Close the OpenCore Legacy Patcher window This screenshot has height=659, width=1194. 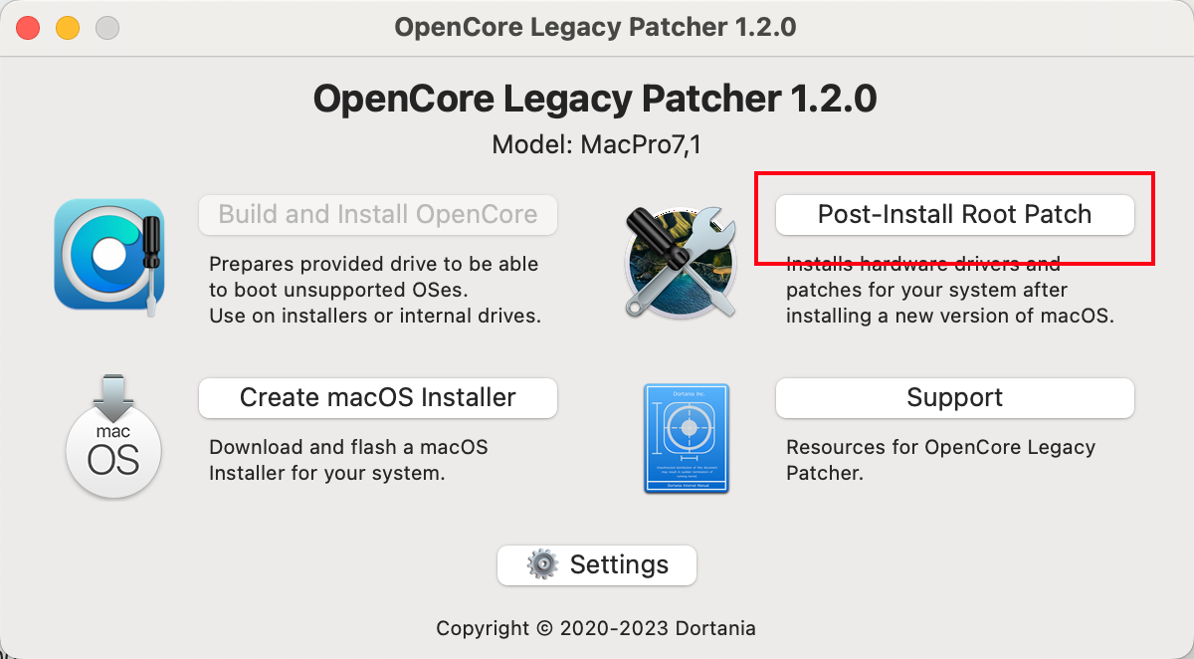tap(28, 28)
